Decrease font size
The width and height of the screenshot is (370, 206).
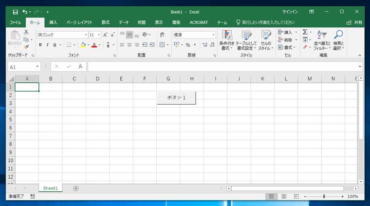click(x=113, y=35)
